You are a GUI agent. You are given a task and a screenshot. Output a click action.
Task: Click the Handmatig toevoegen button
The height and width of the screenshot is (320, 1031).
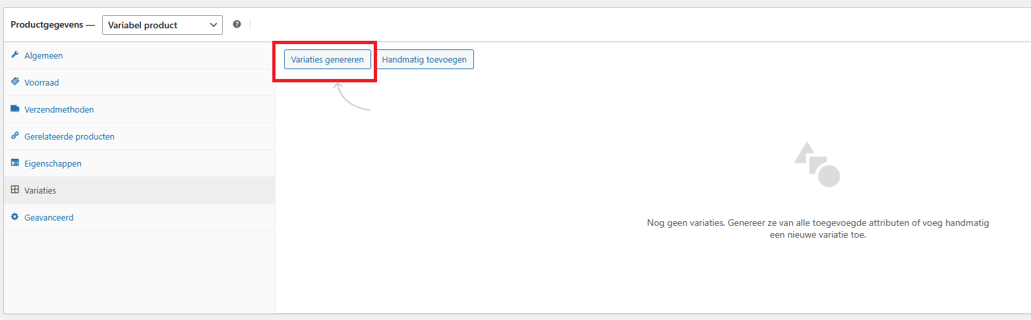click(425, 59)
